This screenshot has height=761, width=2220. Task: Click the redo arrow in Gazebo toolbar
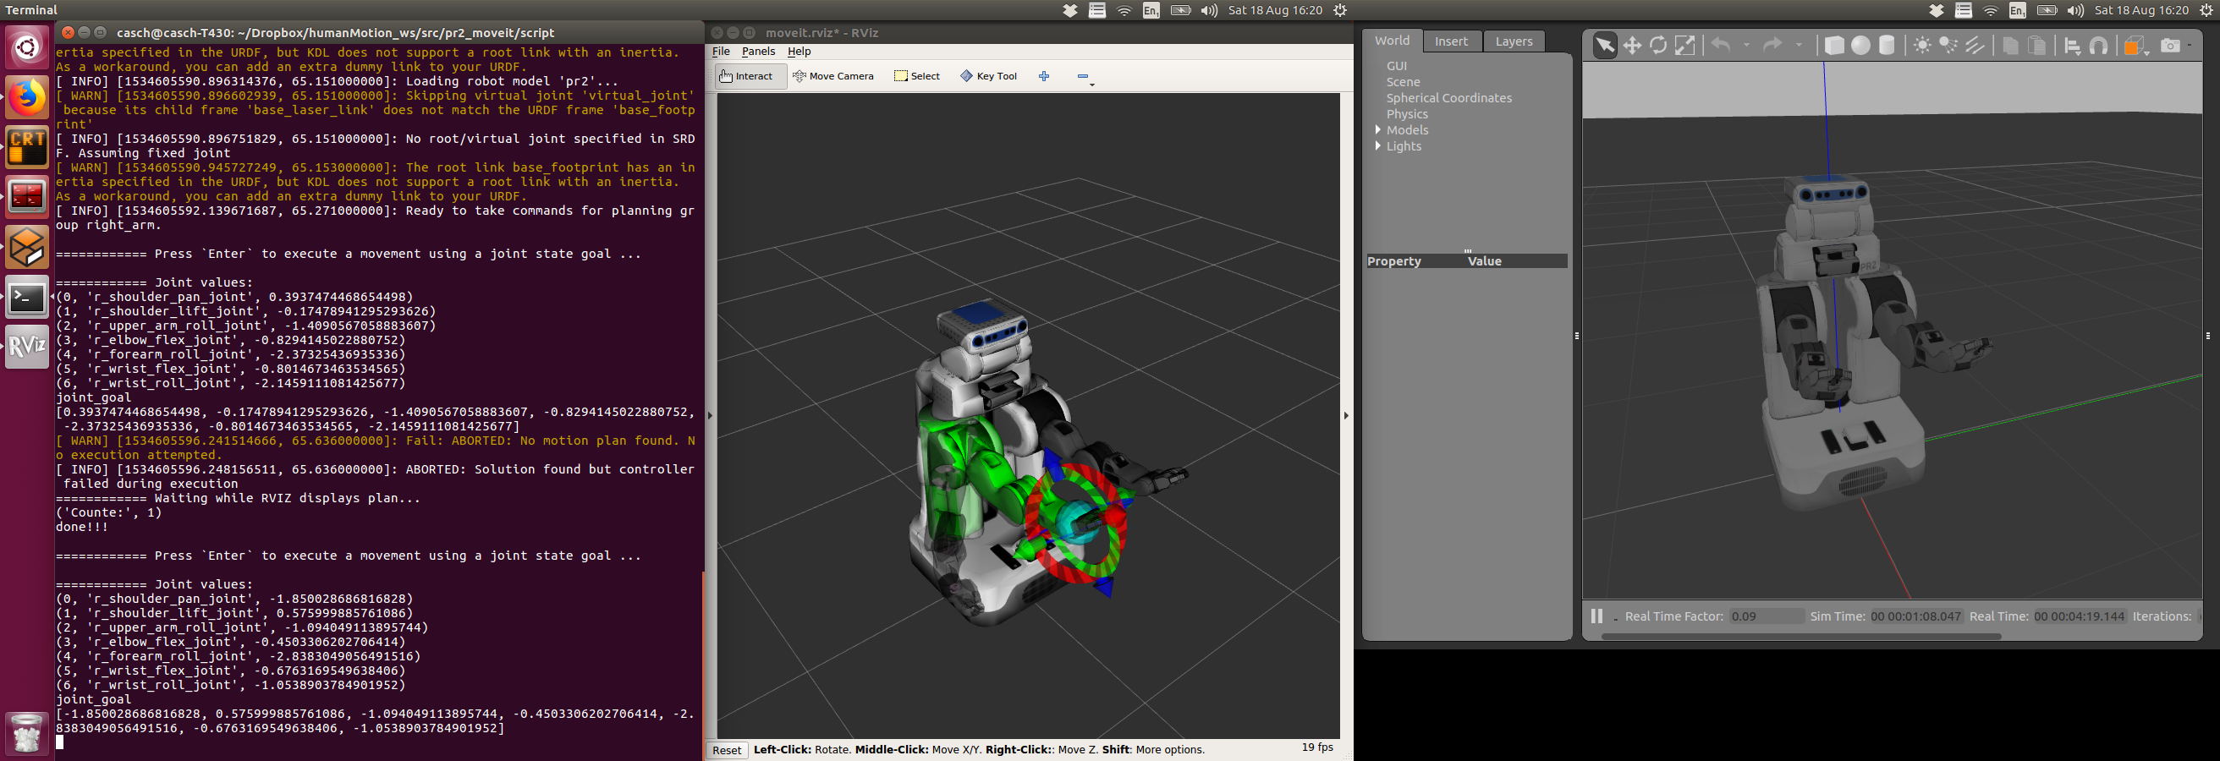(1772, 46)
